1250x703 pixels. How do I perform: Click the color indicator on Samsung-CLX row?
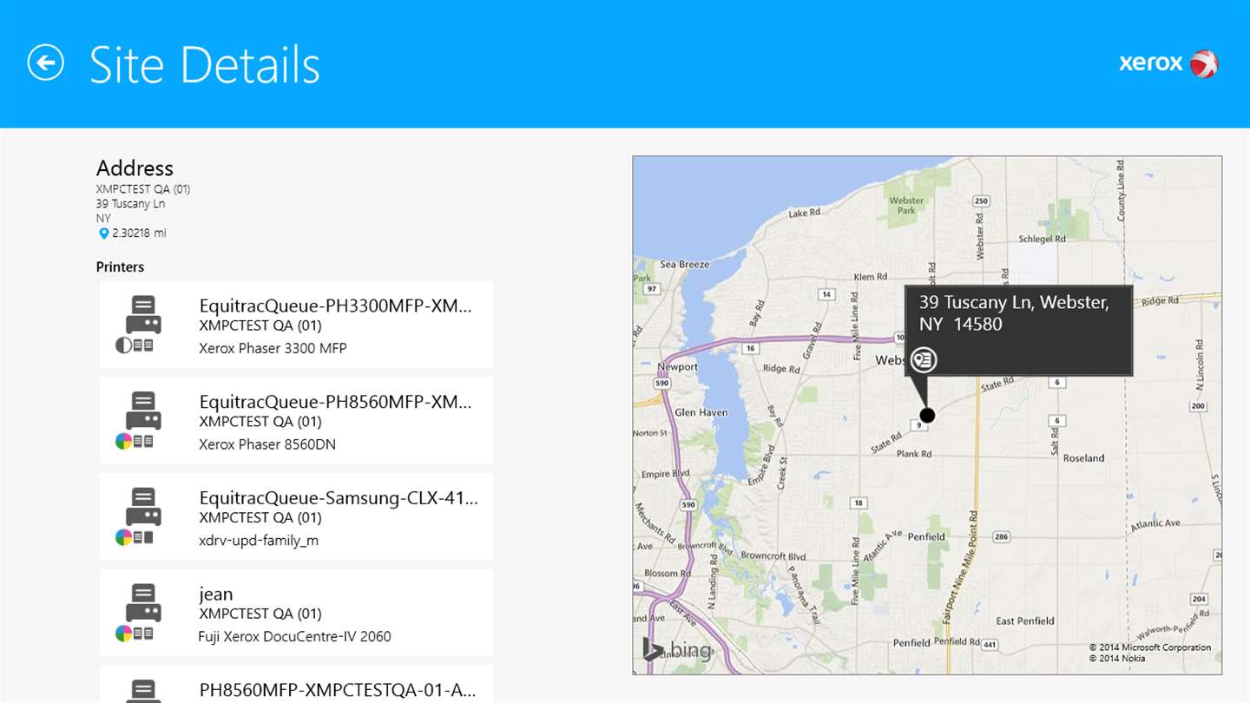pos(123,537)
